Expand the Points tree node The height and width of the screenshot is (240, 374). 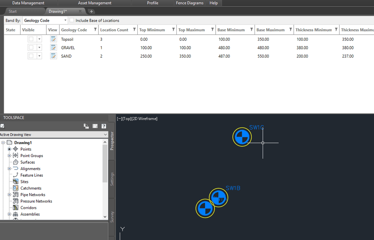pyautogui.click(x=9, y=149)
